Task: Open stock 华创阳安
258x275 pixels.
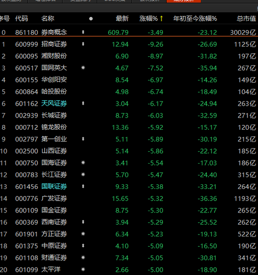Action: click(54, 80)
